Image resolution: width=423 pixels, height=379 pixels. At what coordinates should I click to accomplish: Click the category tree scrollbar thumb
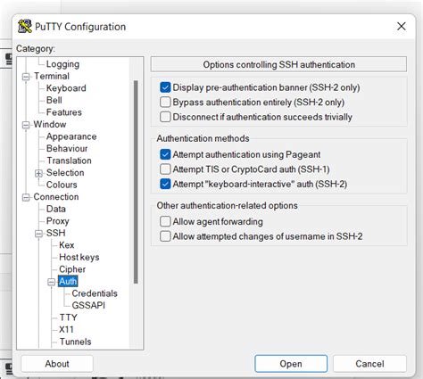click(136, 182)
